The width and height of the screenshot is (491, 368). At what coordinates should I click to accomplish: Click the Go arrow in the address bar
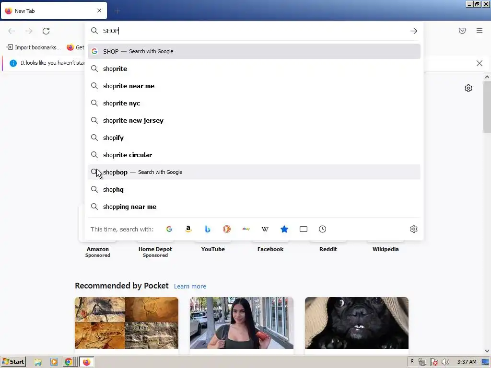pos(414,31)
